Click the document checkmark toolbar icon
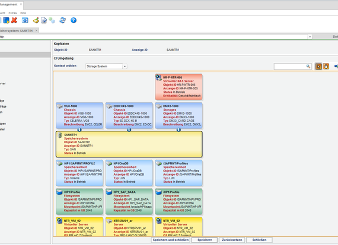The height and width of the screenshot is (245, 338). pyautogui.click(x=44, y=21)
